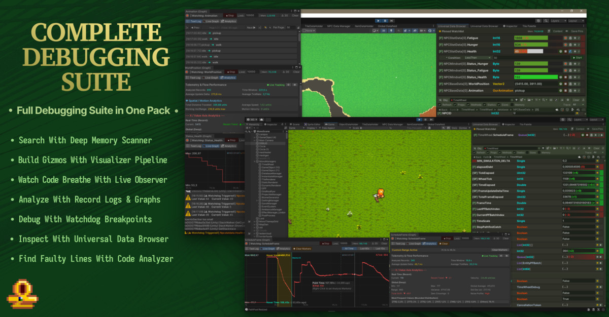The height and width of the screenshot is (317, 609).
Task: Toggle Refresh checkbox in lower data browser
Action: 474,152
